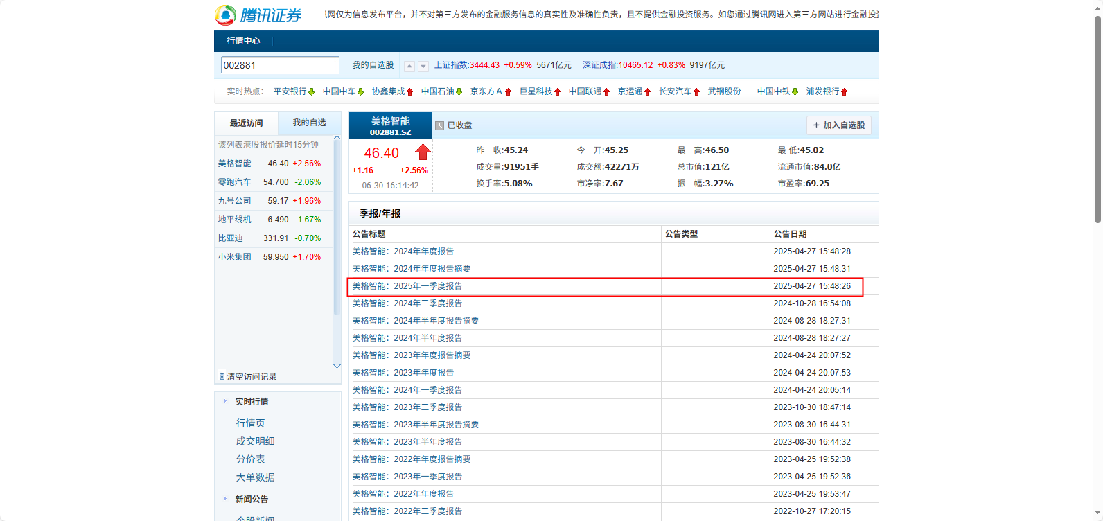Open the 成交明细 sidebar link

[255, 441]
